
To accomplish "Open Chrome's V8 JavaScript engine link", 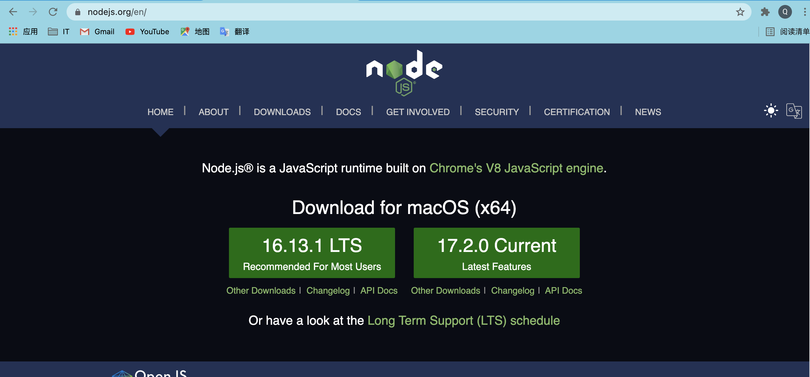I will point(516,168).
